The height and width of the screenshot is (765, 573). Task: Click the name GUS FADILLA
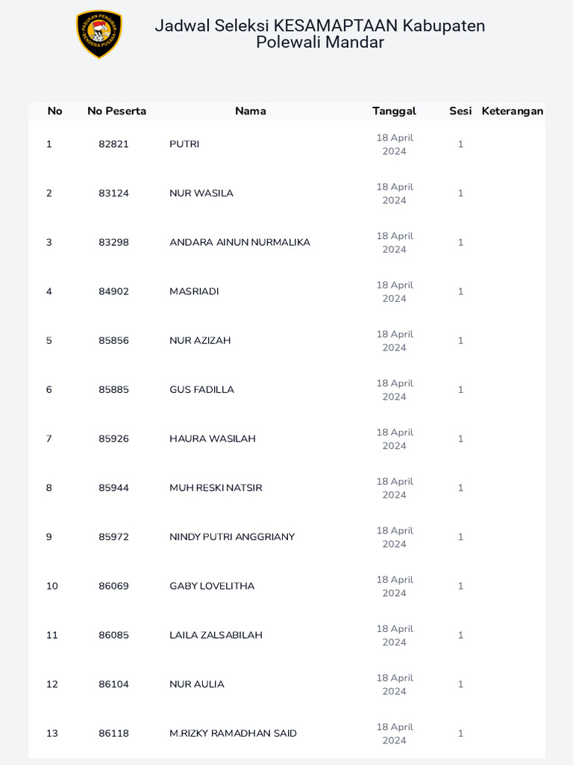coord(201,390)
